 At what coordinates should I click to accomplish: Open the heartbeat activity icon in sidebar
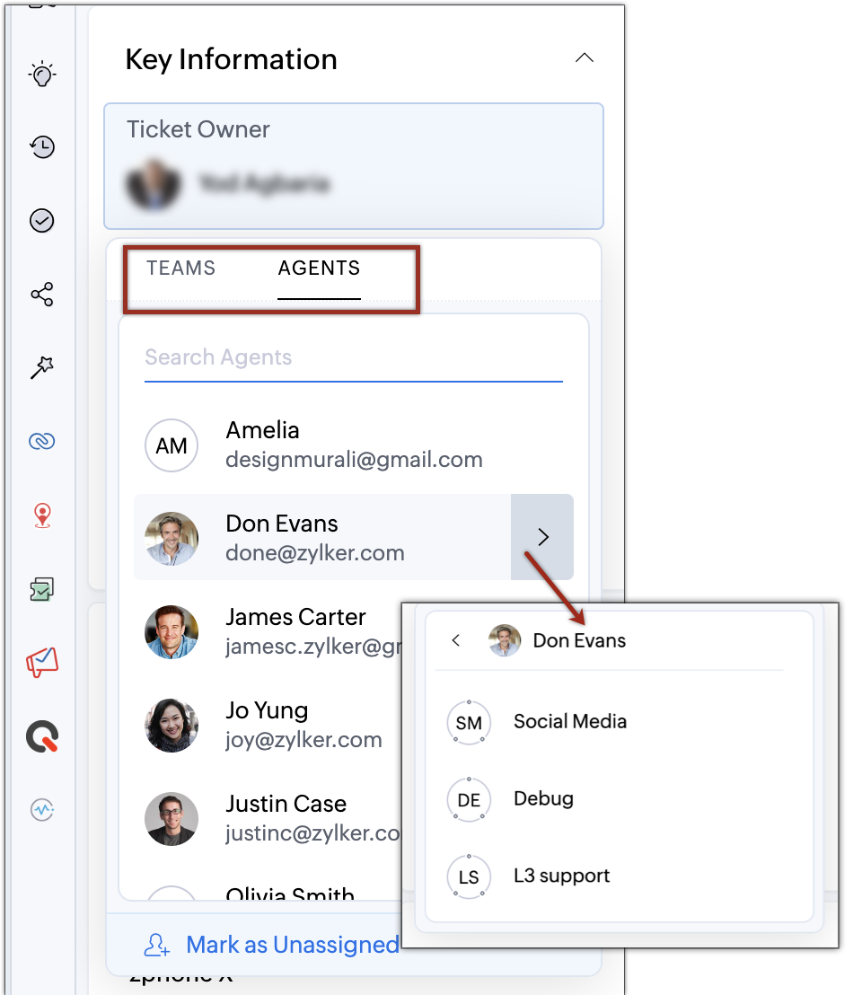point(42,810)
